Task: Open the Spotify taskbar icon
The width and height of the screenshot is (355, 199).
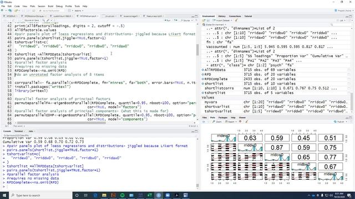Action: pos(122,195)
